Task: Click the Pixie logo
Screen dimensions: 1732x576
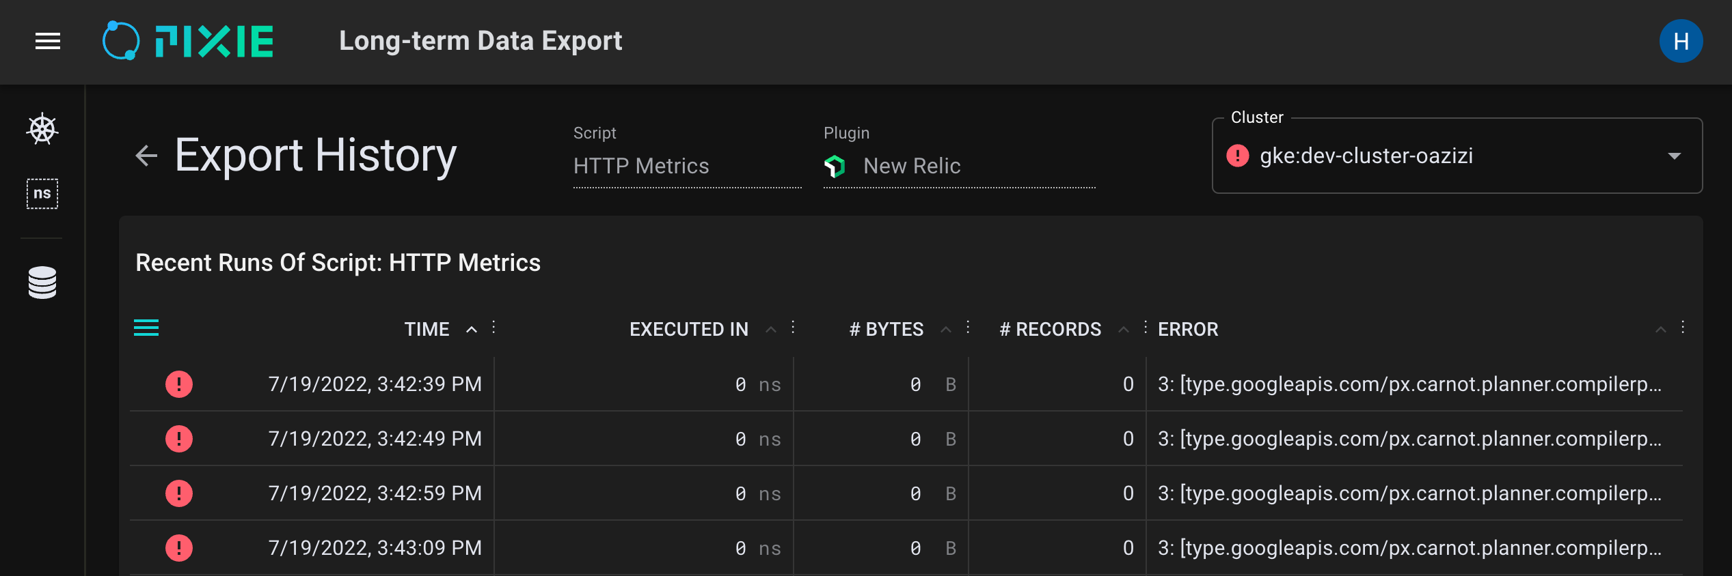Action: [x=188, y=42]
